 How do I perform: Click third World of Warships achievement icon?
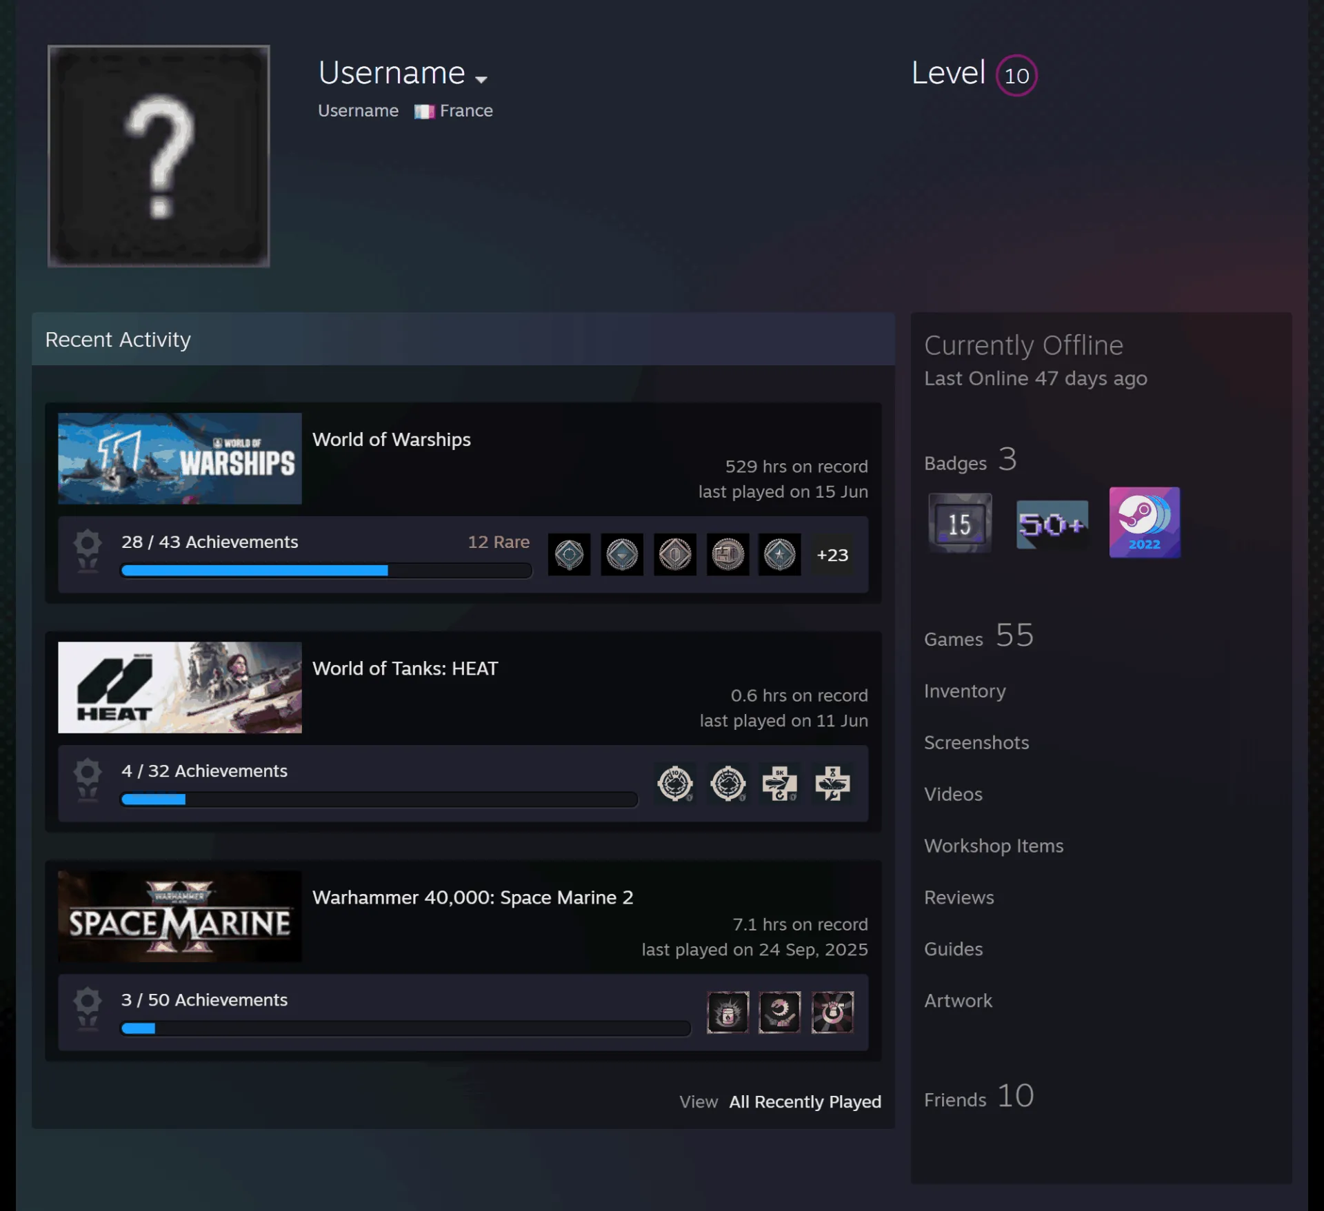click(x=675, y=554)
